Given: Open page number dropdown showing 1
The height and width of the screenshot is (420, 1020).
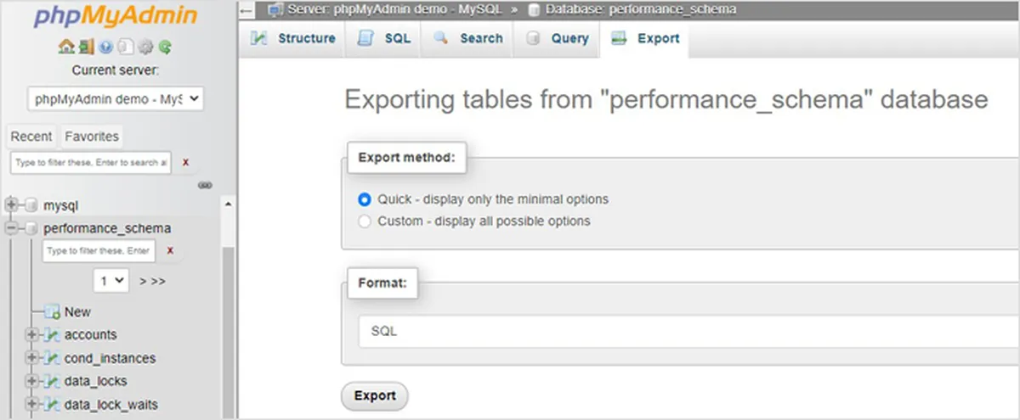Looking at the screenshot, I should (110, 280).
